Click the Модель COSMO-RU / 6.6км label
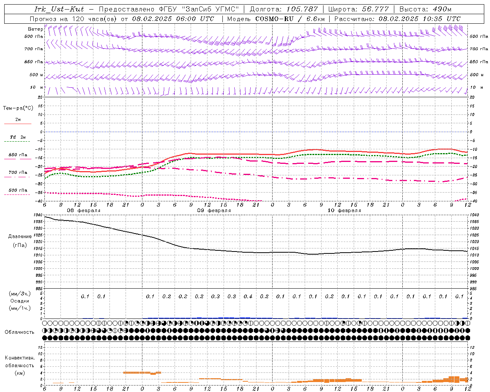The width and height of the screenshot is (490, 392). (x=276, y=19)
